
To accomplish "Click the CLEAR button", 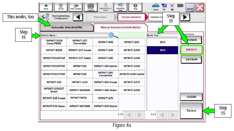I will point(191,97).
